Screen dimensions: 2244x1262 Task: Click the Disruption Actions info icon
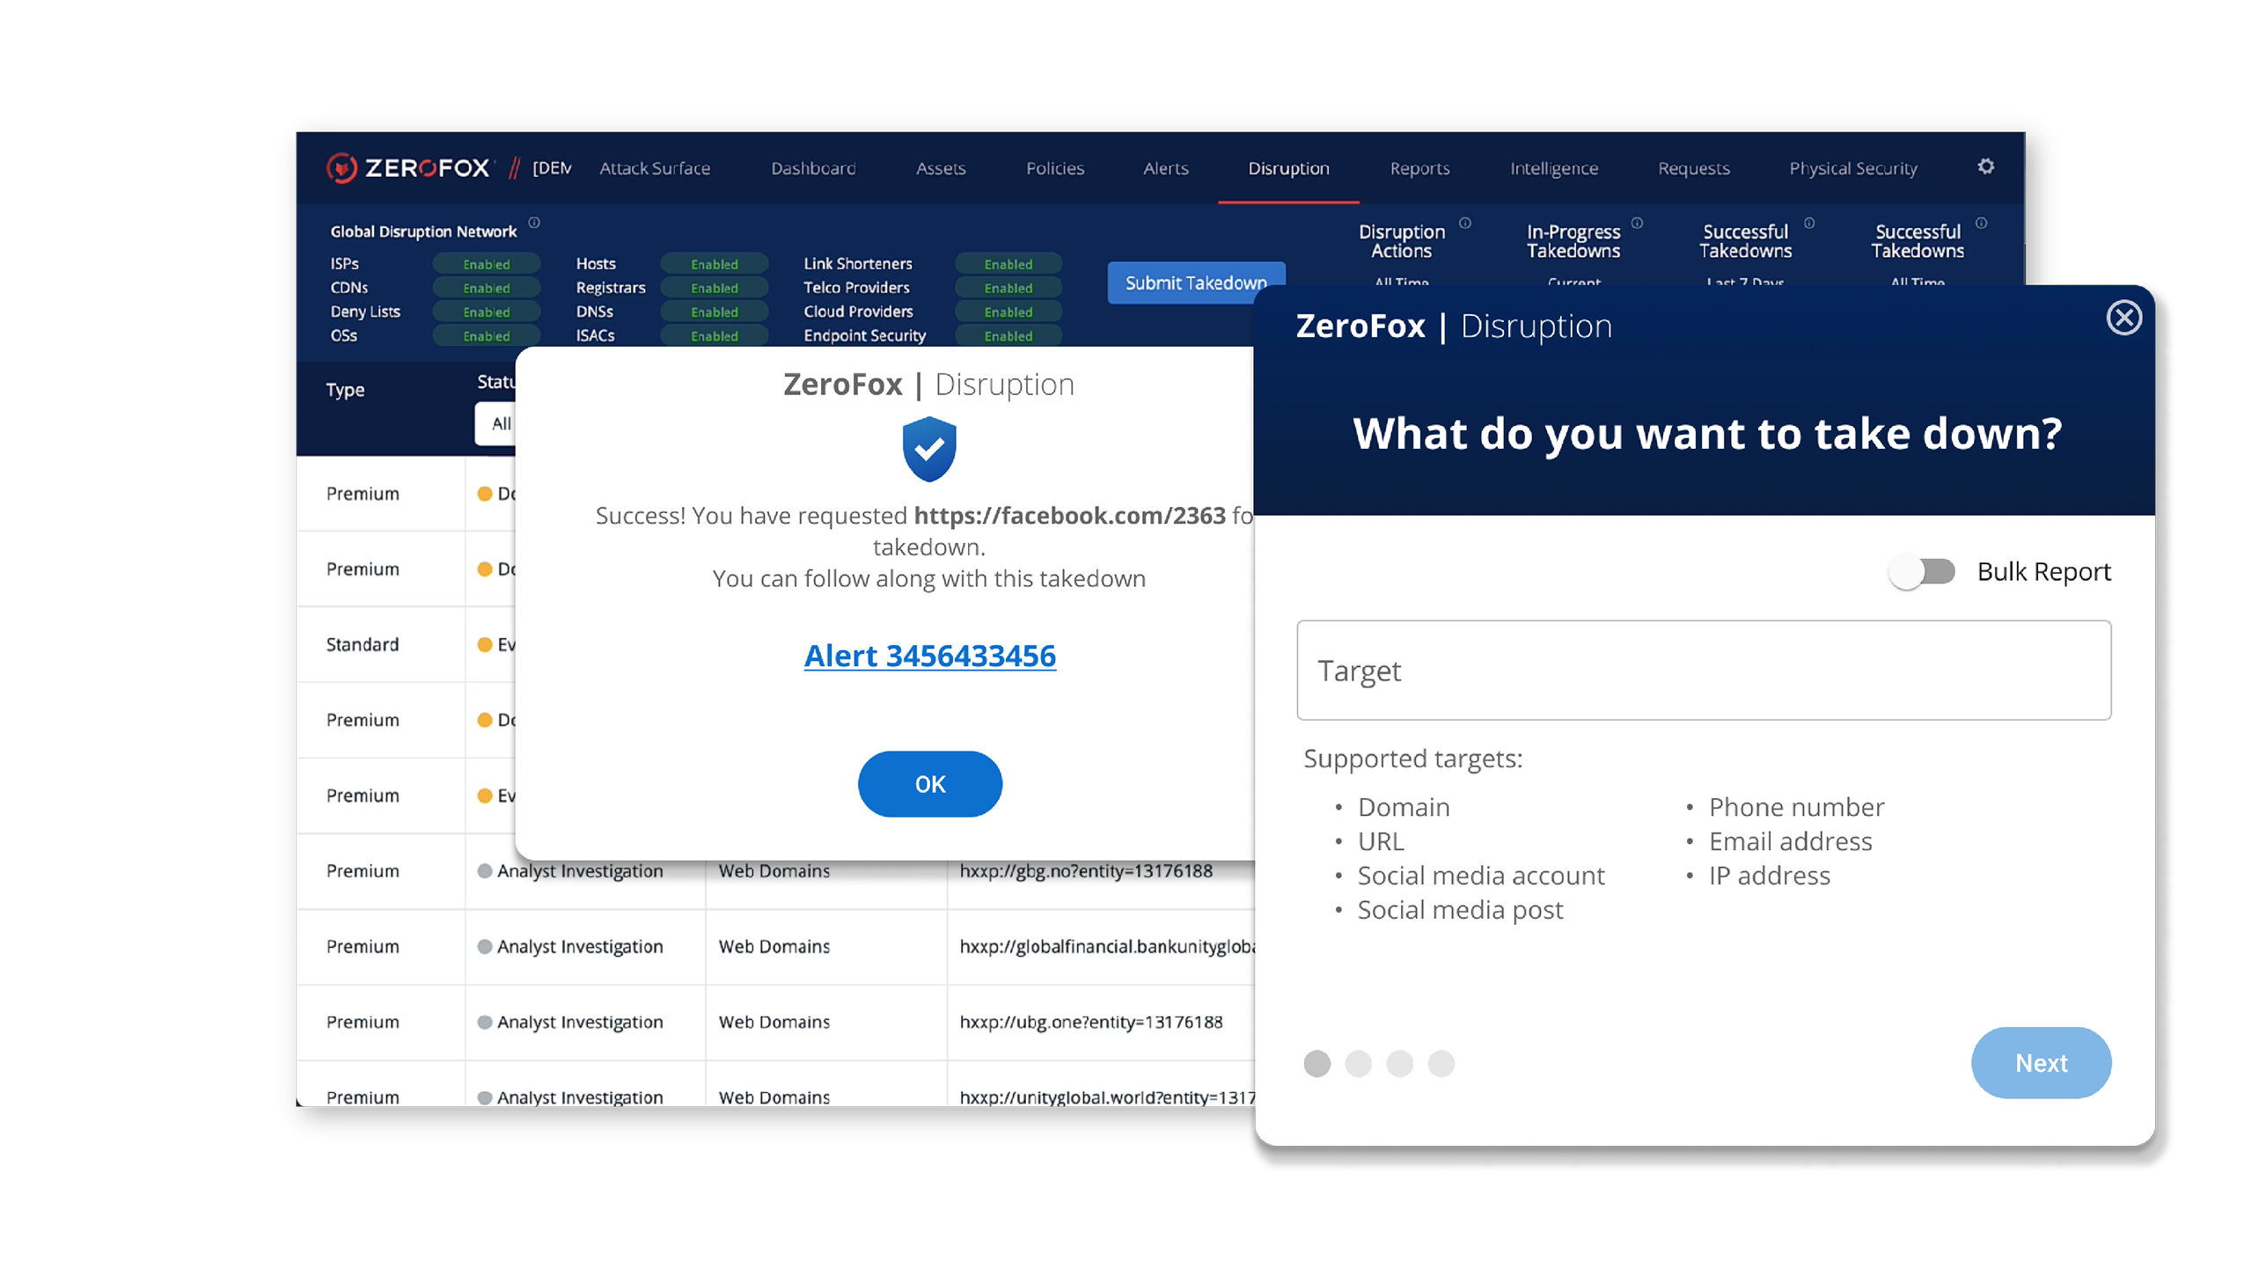pyautogui.click(x=1466, y=222)
